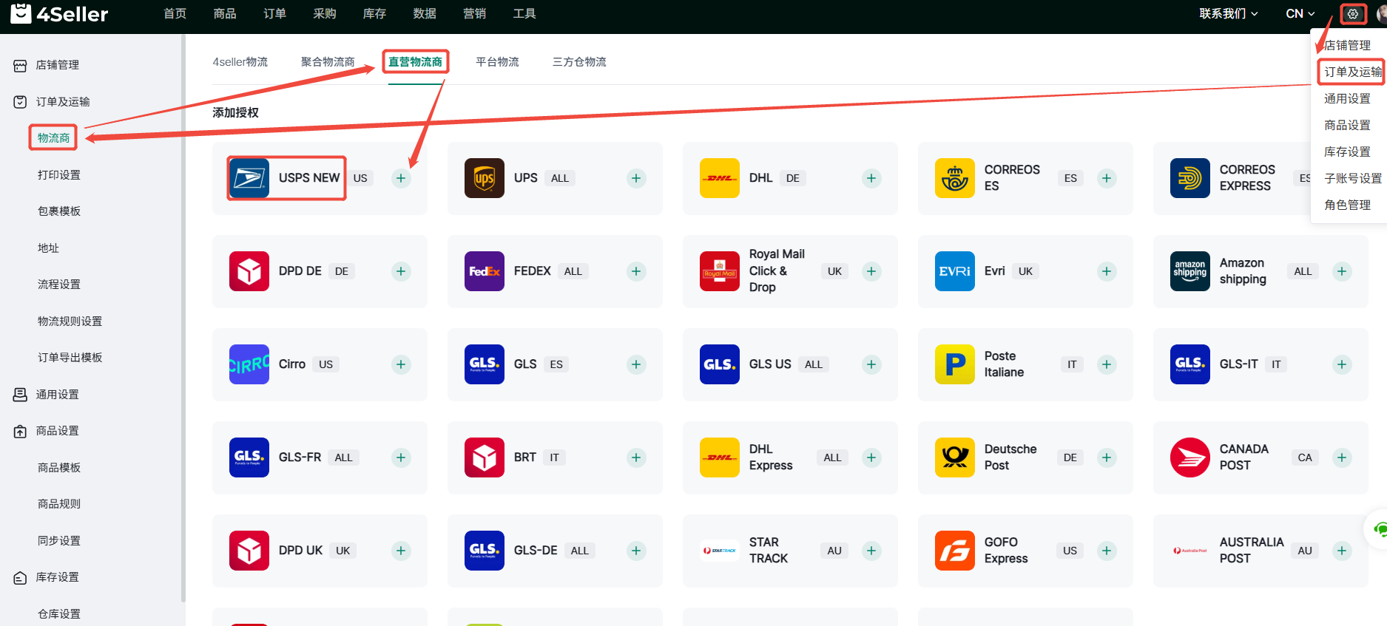1387x626 pixels.
Task: Click plus on DHL Express card
Action: pos(871,457)
